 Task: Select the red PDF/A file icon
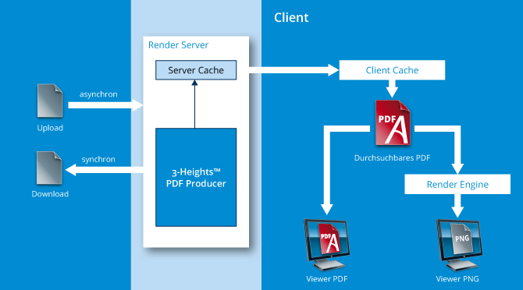(393, 122)
